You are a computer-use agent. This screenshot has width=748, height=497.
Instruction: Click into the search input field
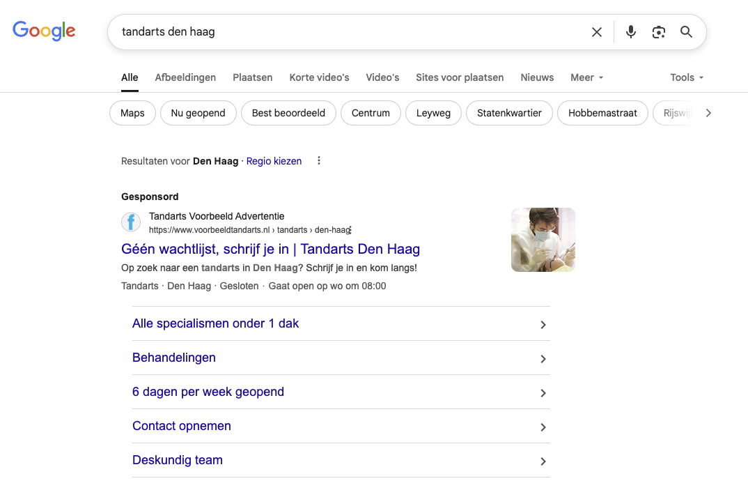coord(348,32)
